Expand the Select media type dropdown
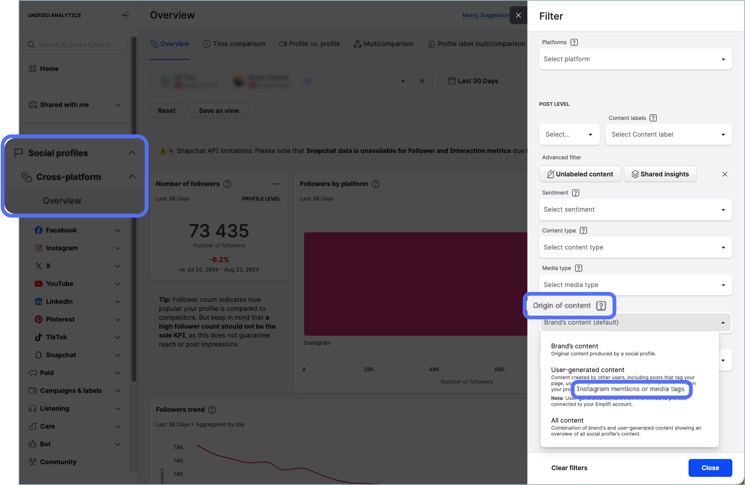 pyautogui.click(x=635, y=285)
